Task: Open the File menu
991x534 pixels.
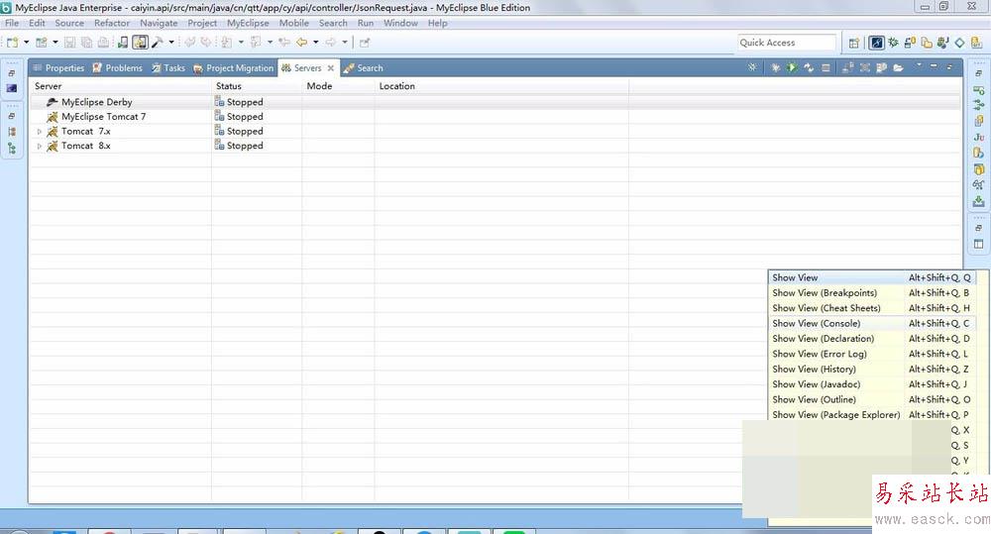Action: pyautogui.click(x=12, y=23)
